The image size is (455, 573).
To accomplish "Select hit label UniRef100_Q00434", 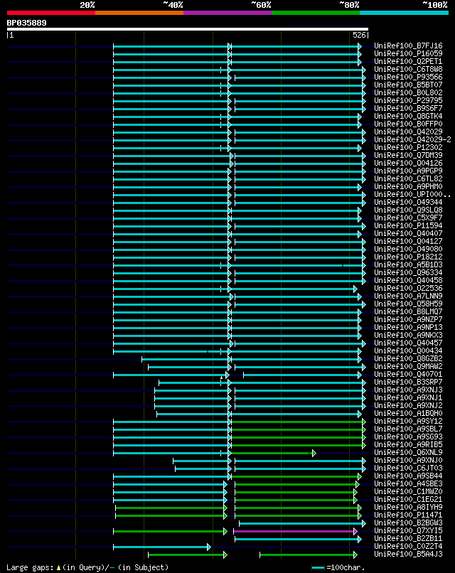I will click(x=408, y=350).
